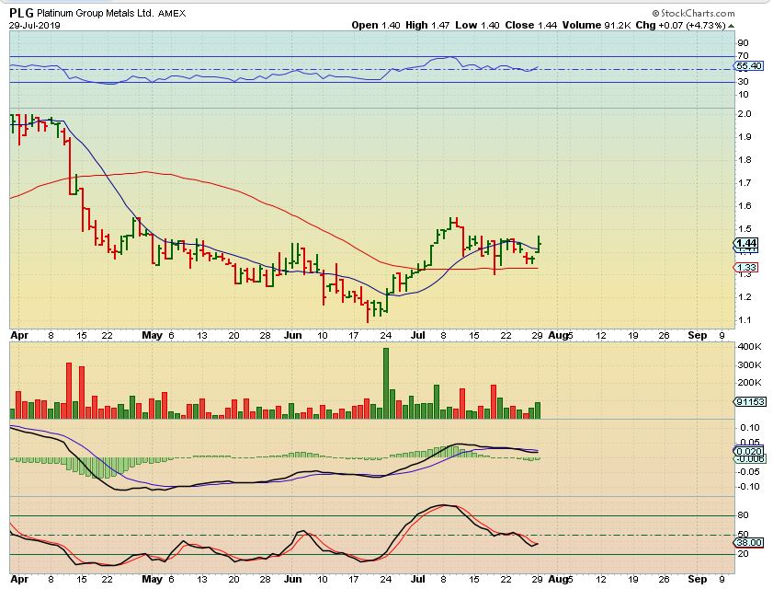773x589 pixels.
Task: Click the PLG ticker symbol
Action: point(22,13)
